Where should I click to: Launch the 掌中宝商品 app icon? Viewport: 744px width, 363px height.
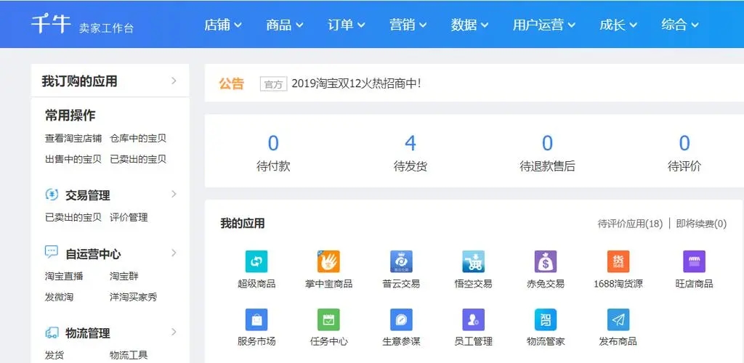click(328, 261)
